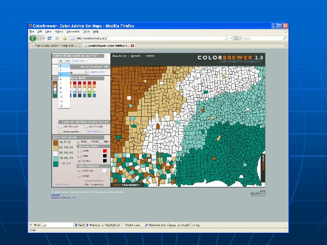Screen dimensions: 327x245
Task: Switch to the Map & Data Library tab
Action: [55, 45]
